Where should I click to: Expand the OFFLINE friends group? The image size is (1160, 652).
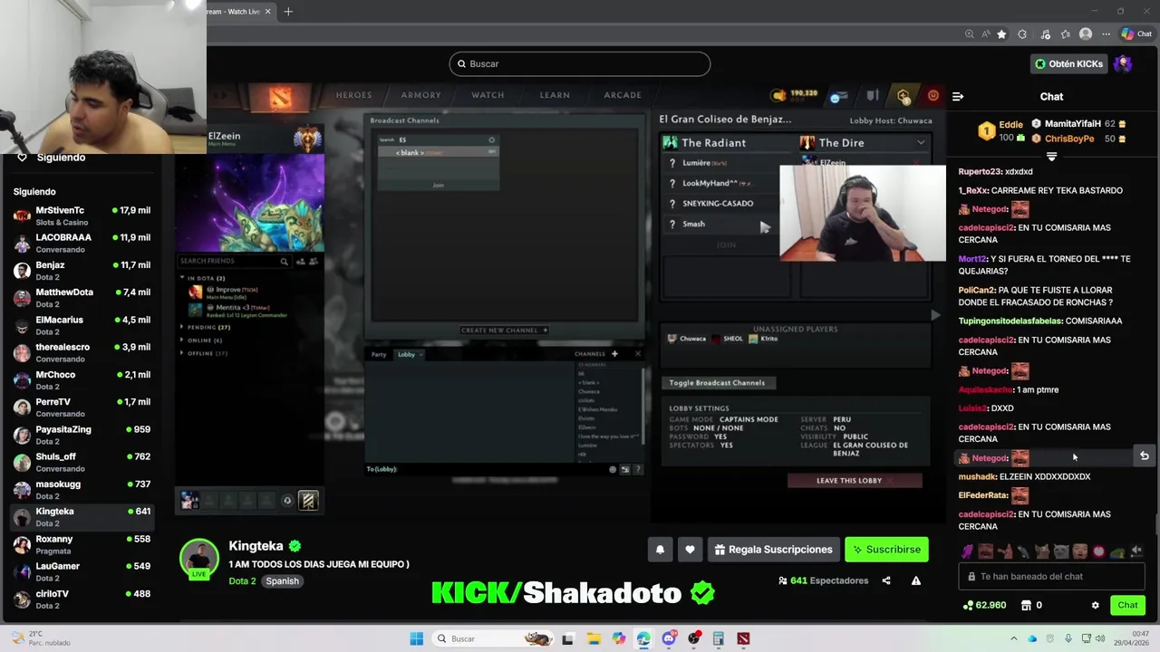tap(182, 353)
